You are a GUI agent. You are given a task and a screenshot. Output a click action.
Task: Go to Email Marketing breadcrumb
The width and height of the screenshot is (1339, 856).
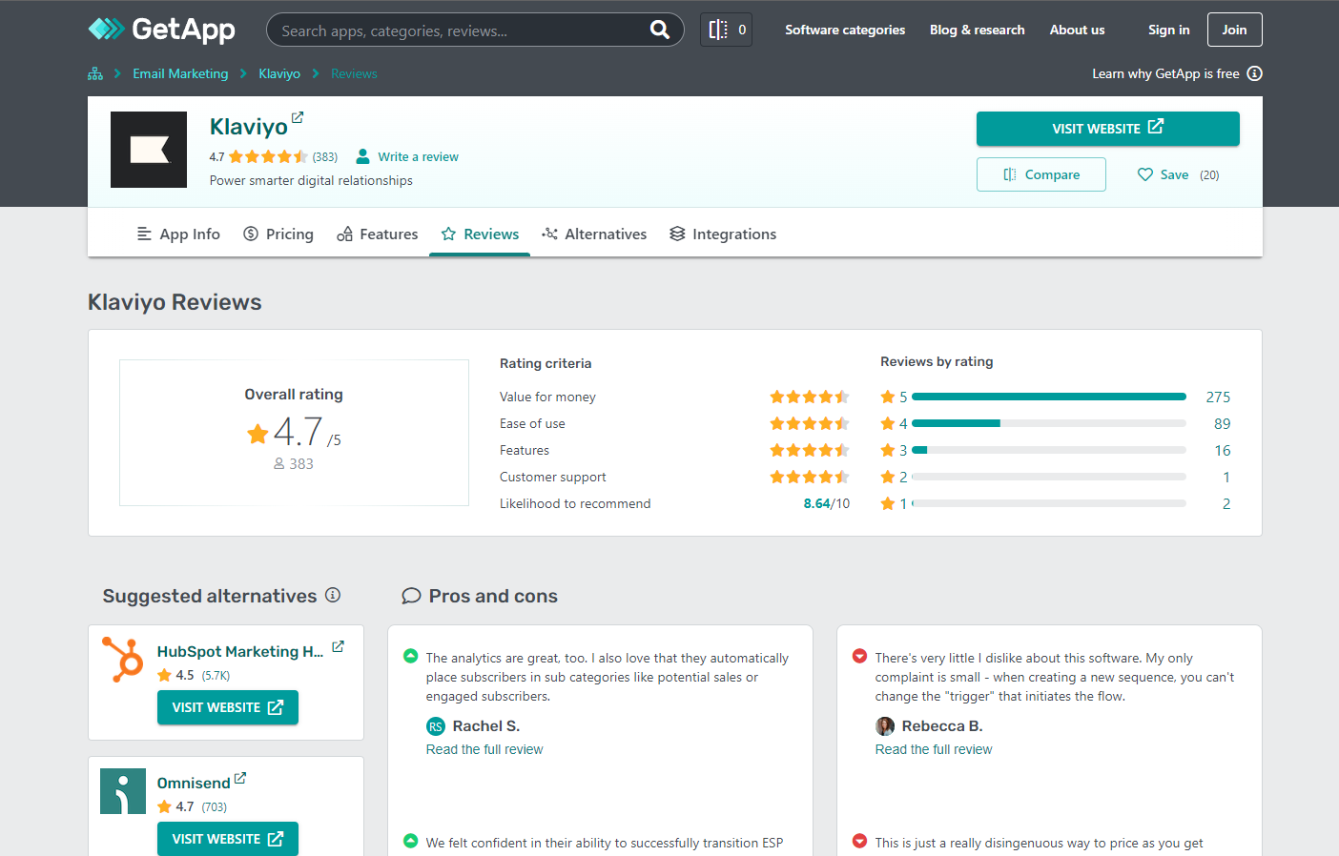point(180,73)
